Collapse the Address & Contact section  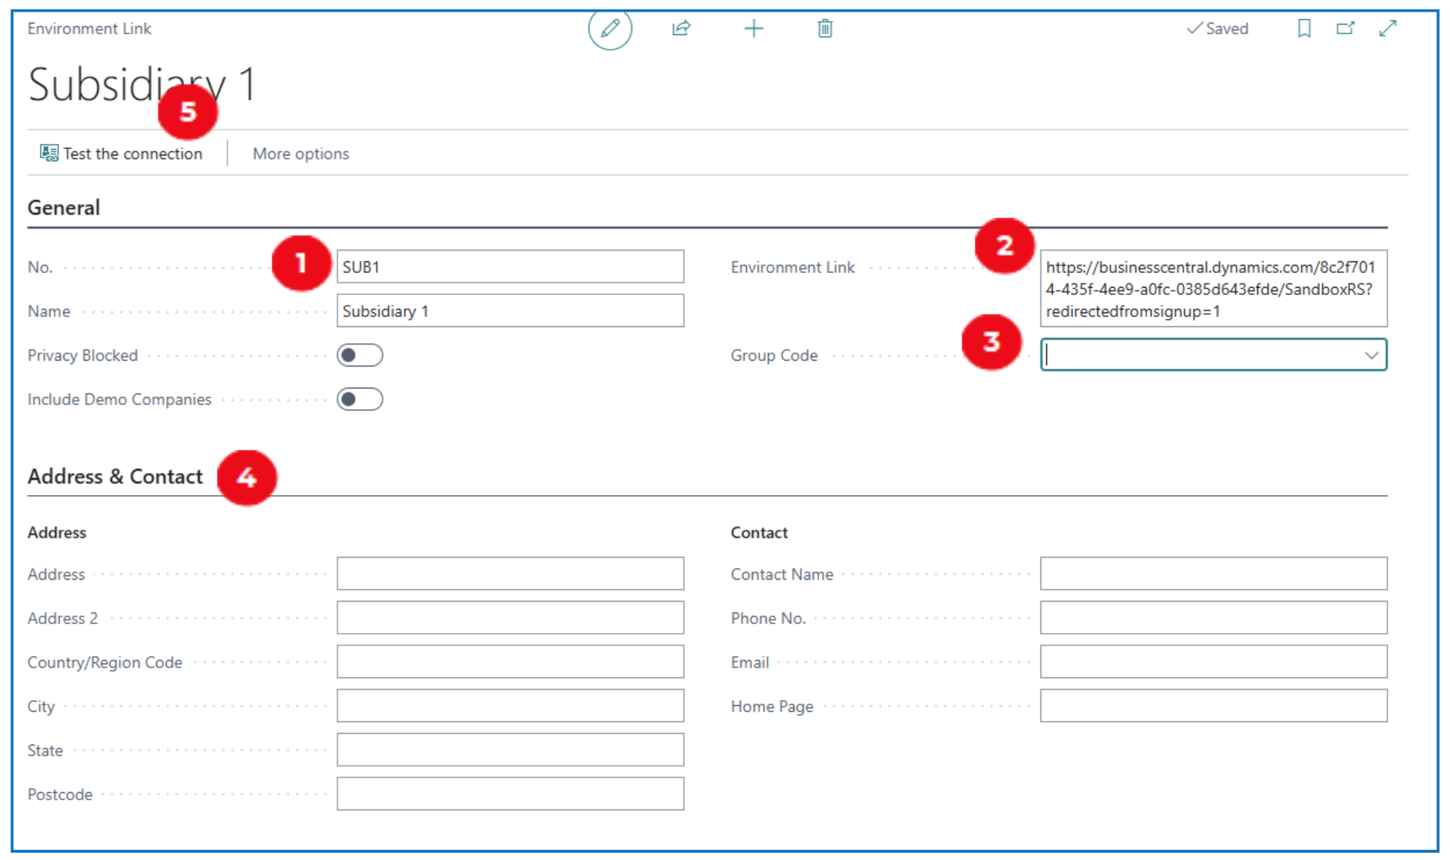(115, 477)
